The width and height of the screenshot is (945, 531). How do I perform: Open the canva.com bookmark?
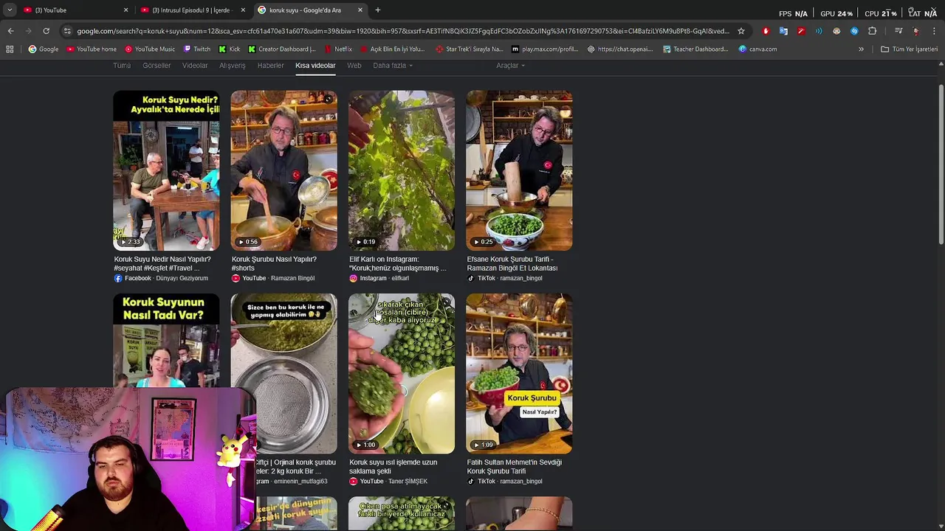pos(757,49)
